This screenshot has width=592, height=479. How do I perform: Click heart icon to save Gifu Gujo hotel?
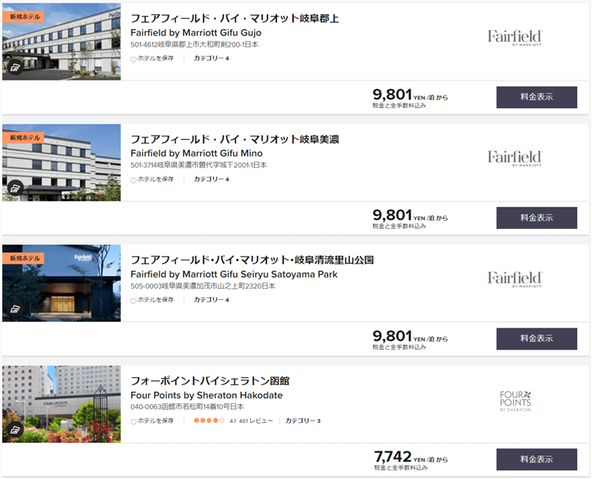click(x=133, y=59)
